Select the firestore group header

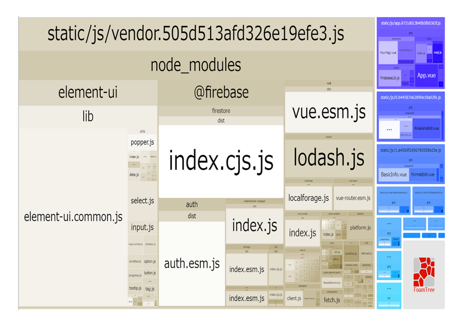[x=221, y=111]
